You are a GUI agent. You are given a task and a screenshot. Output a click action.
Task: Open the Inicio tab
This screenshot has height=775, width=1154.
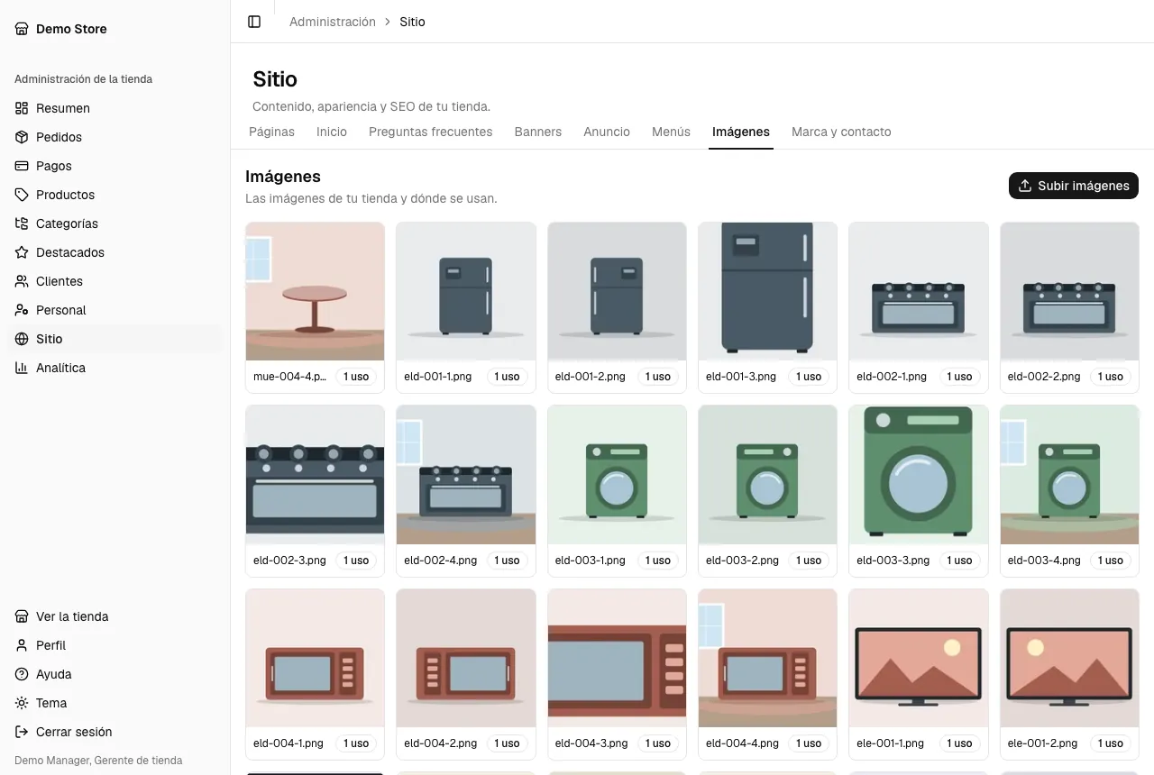pos(332,132)
